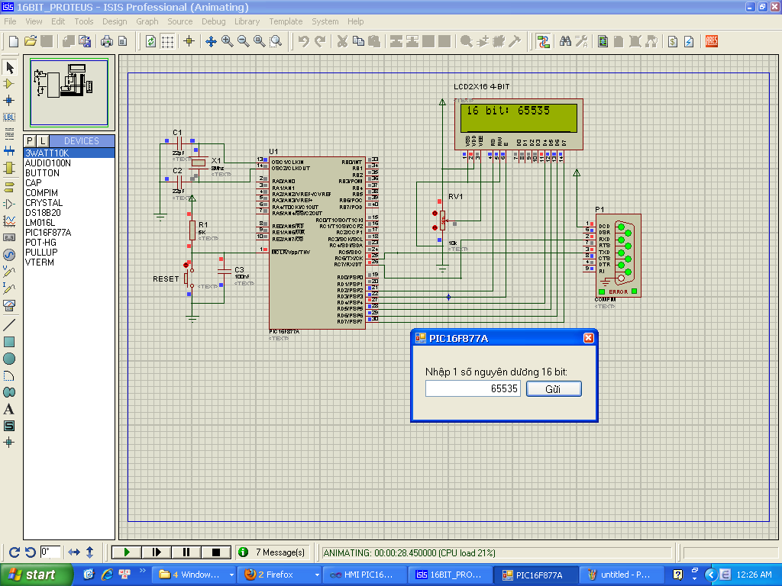Click the print schematic icon
The image size is (782, 586).
[x=107, y=41]
